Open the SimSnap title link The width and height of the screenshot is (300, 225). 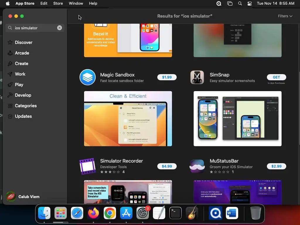pyautogui.click(x=219, y=75)
